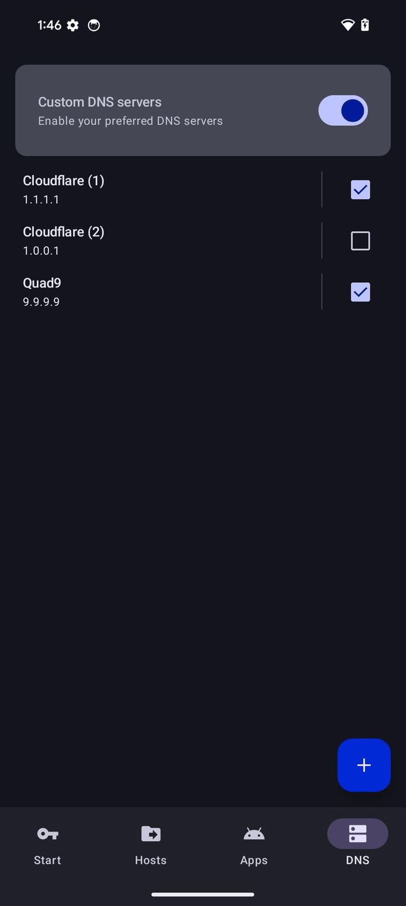Tap the settings gear in status bar
406x906 pixels.
click(72, 25)
